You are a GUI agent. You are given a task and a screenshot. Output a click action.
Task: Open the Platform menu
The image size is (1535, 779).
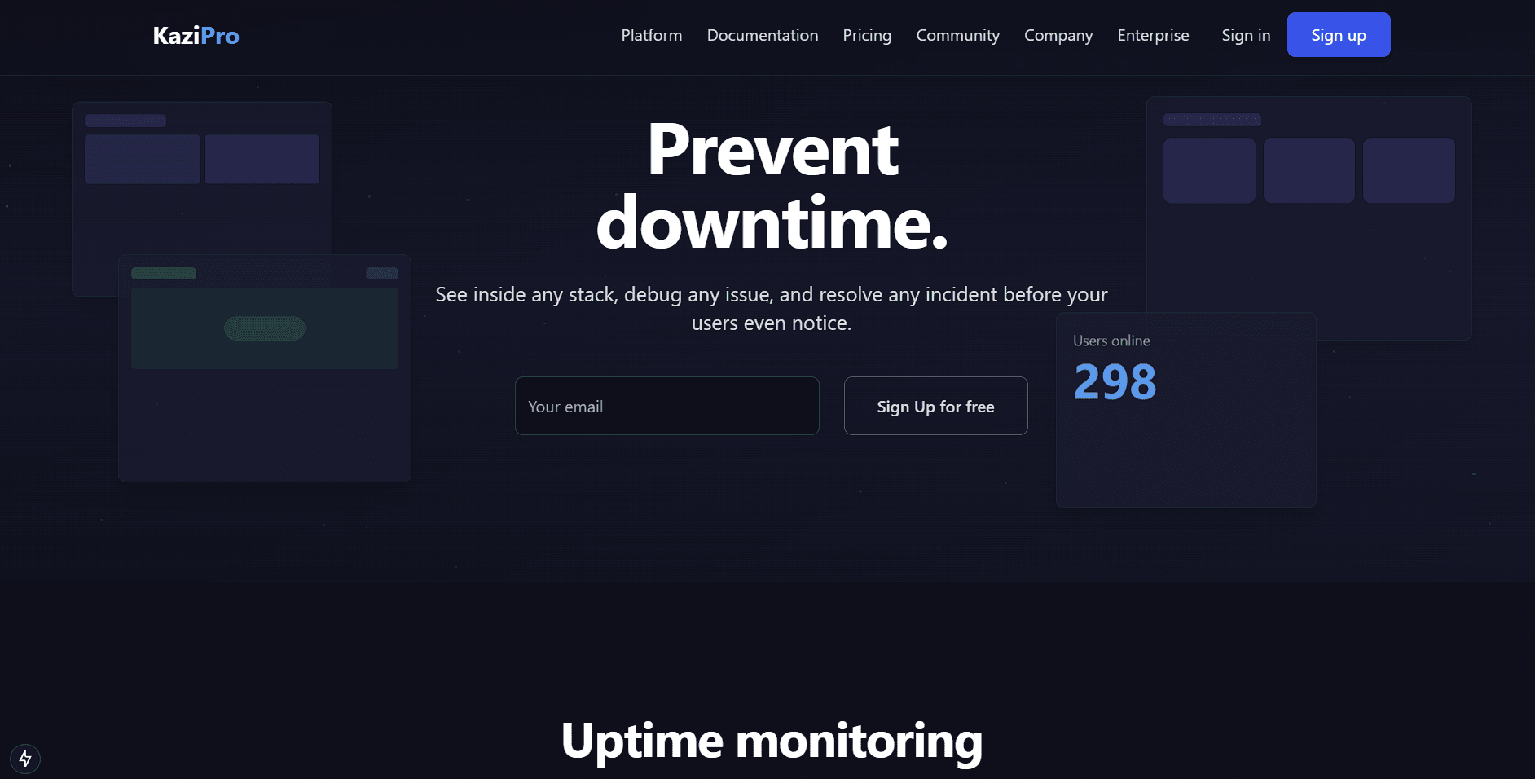pos(652,35)
